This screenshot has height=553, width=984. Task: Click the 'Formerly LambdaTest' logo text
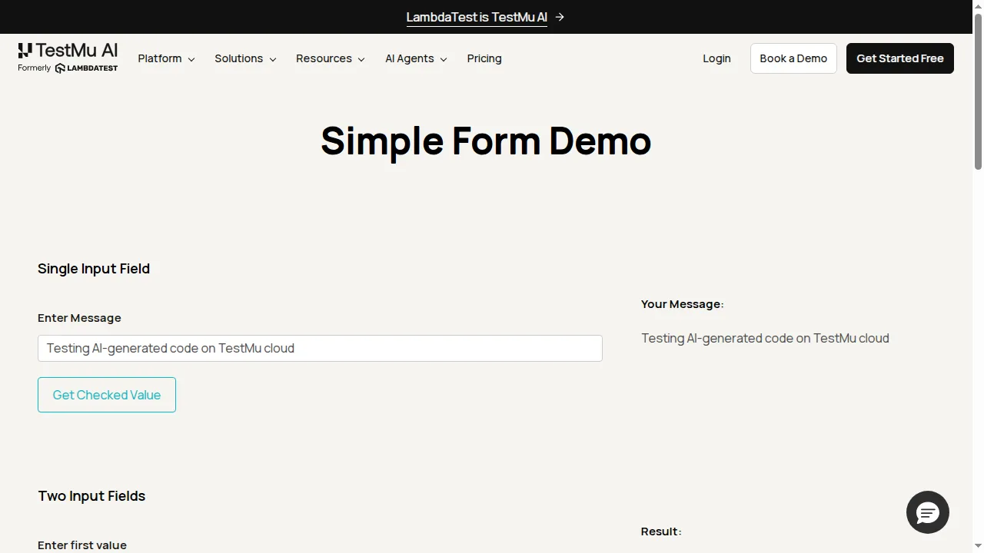(x=68, y=68)
